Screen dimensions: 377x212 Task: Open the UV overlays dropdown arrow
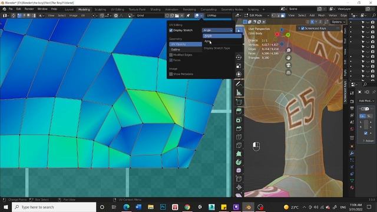tap(201, 15)
